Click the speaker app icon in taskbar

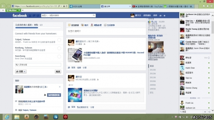(36, 117)
